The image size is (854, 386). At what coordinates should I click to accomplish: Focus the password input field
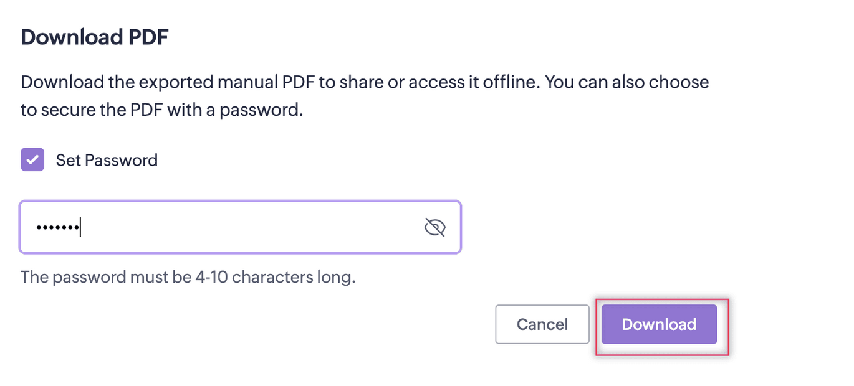click(x=240, y=227)
